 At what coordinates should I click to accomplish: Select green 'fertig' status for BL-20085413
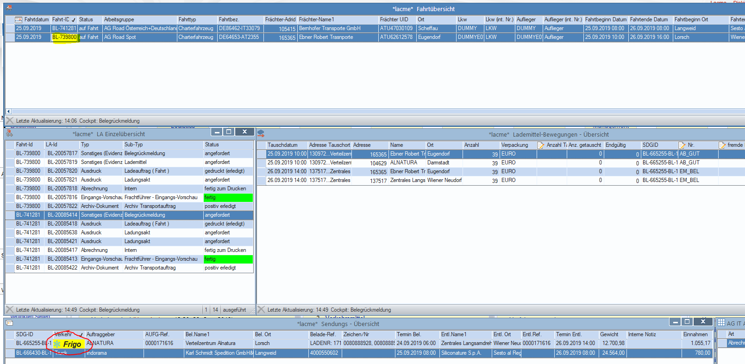(228, 259)
